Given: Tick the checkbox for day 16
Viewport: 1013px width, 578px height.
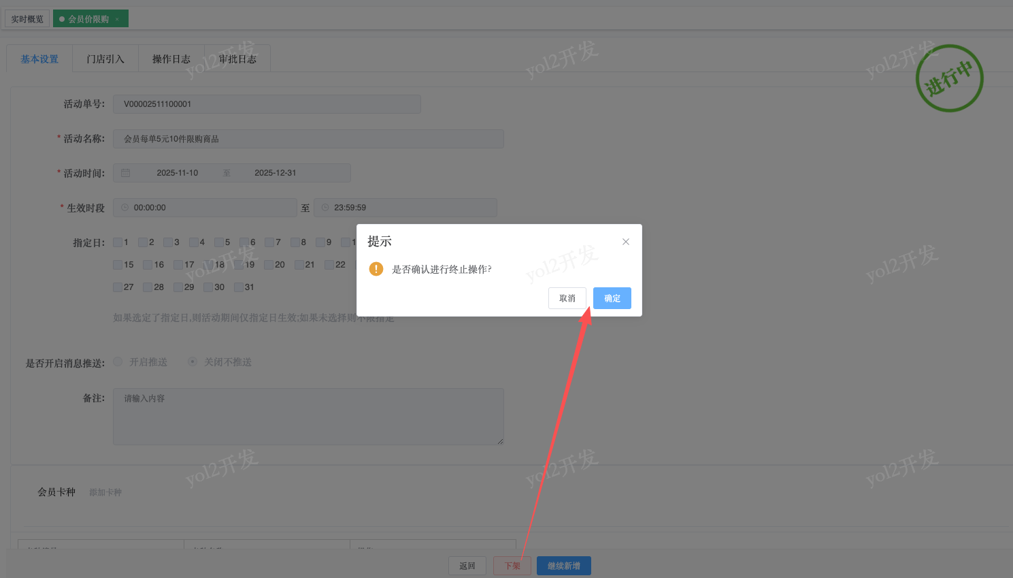Looking at the screenshot, I should tap(148, 265).
